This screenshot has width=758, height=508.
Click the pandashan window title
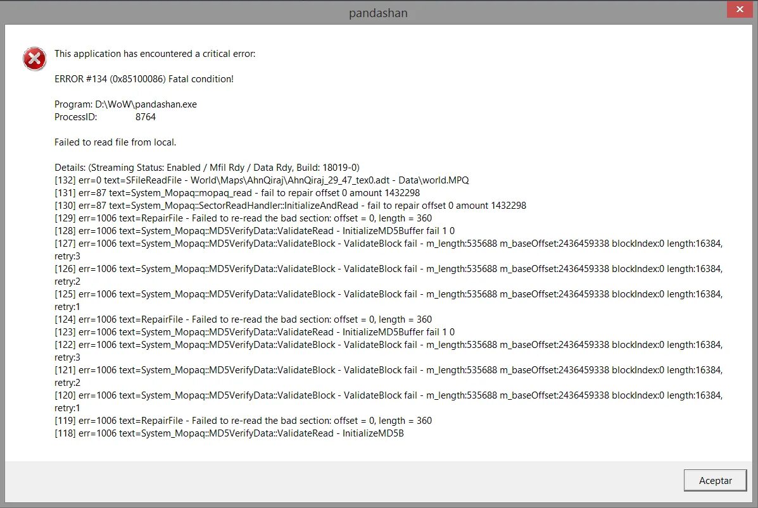pyautogui.click(x=378, y=13)
